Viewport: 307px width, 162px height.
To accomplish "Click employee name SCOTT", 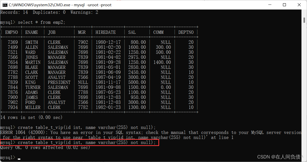I will point(32,77).
